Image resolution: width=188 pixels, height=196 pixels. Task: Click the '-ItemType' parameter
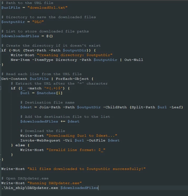click(43, 60)
